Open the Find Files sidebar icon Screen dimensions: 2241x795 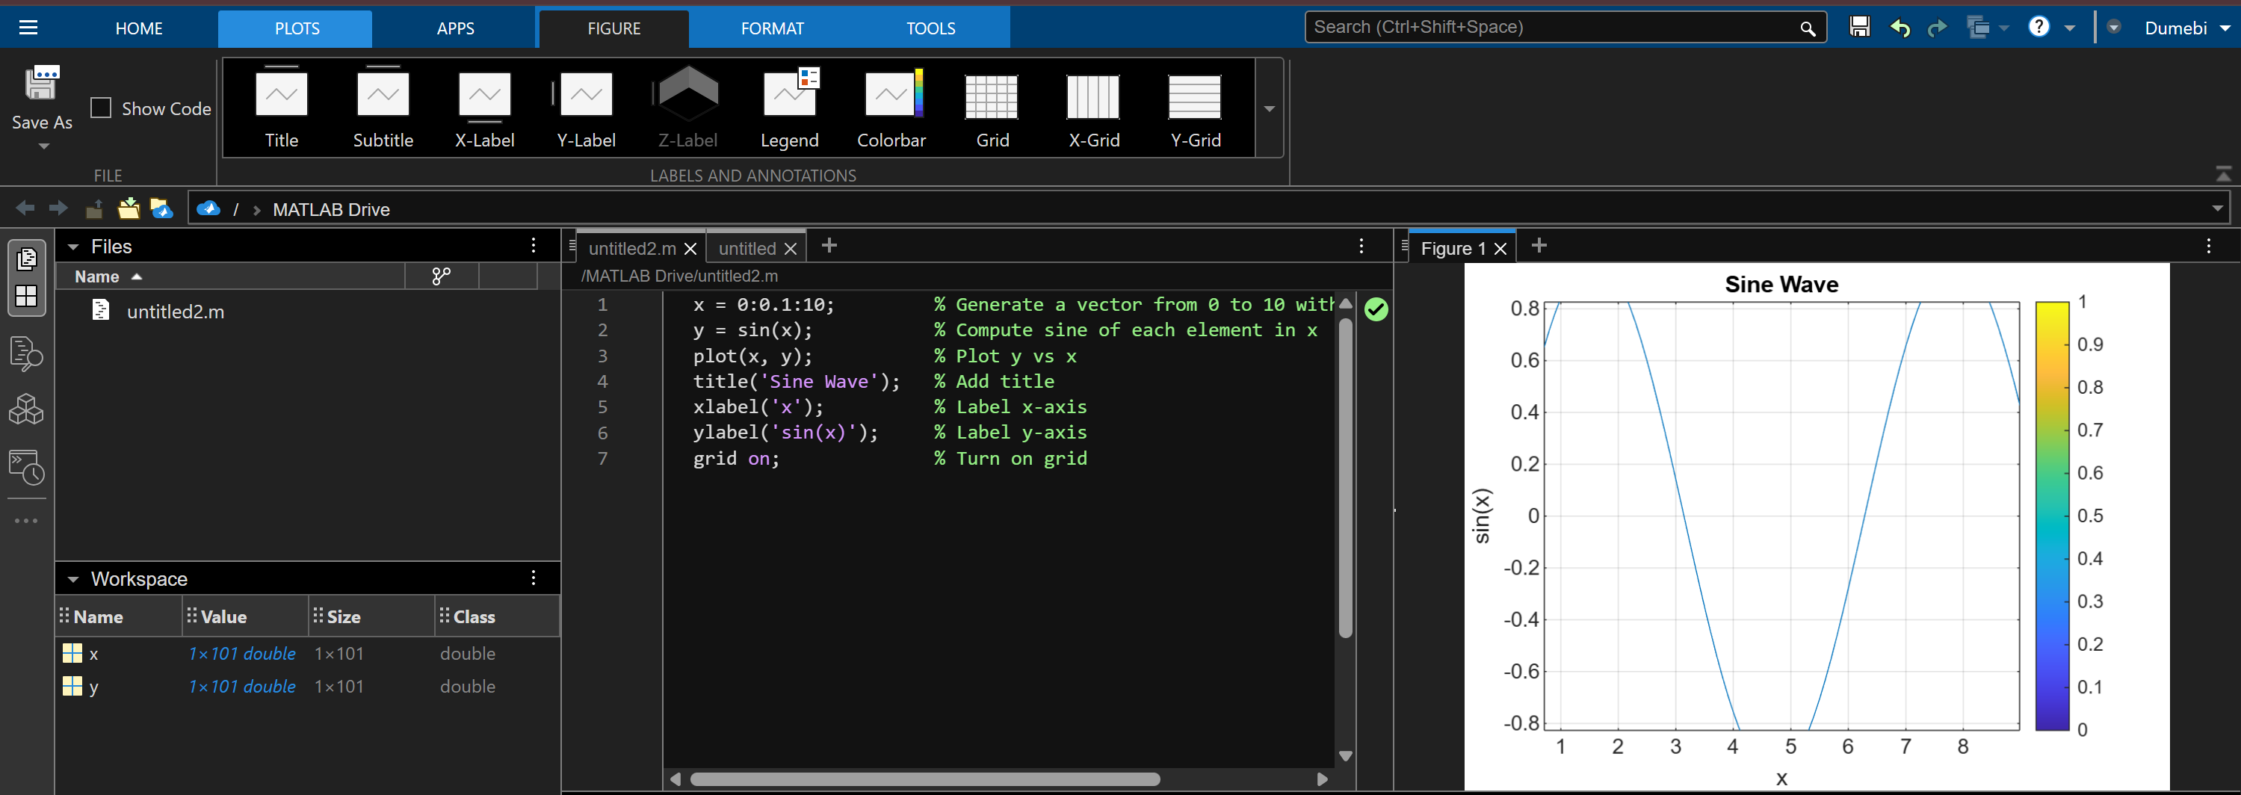click(x=26, y=353)
